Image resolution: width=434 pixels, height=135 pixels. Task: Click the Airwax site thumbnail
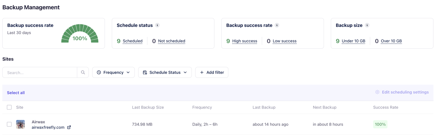[20, 124]
